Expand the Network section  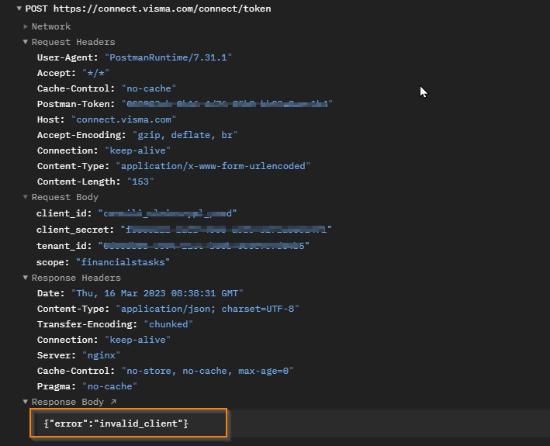click(26, 26)
